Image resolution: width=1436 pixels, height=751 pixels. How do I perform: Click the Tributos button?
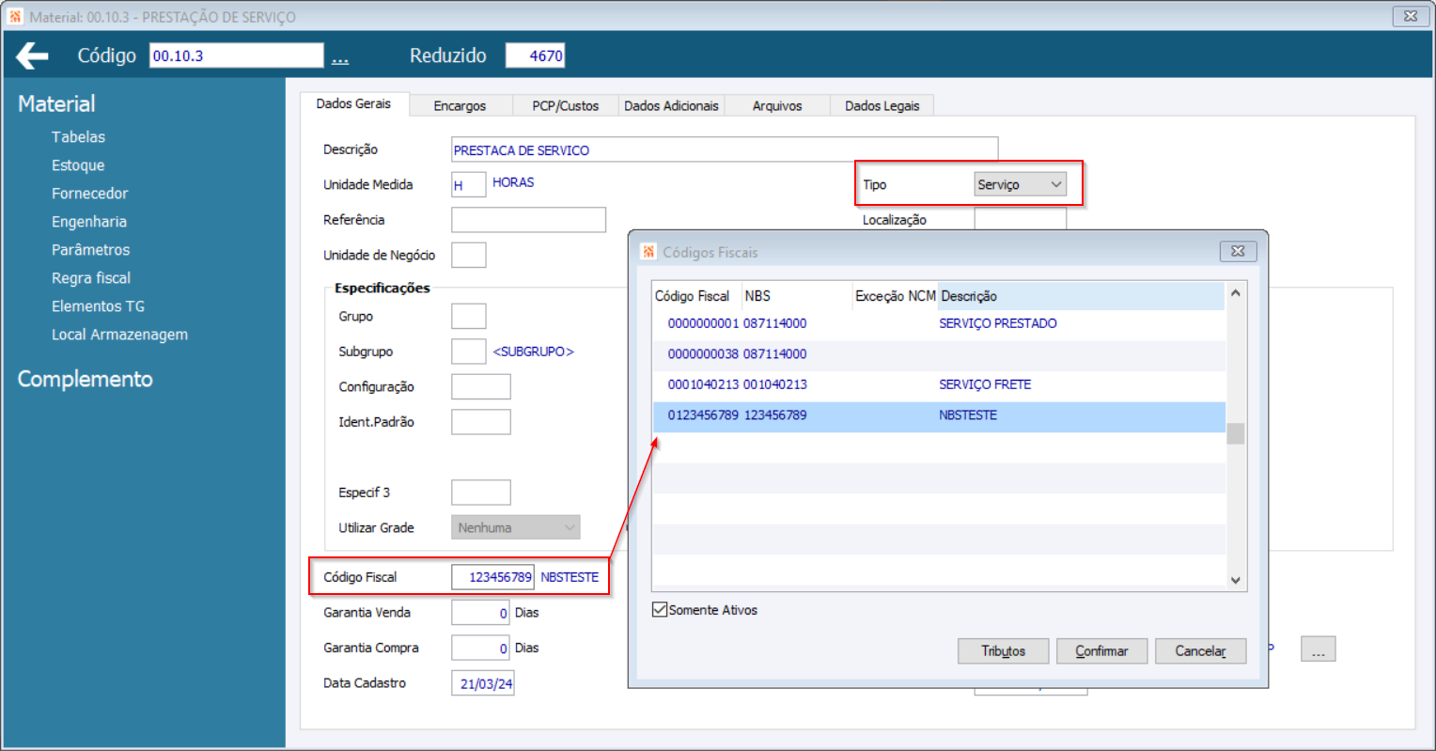pos(1003,650)
